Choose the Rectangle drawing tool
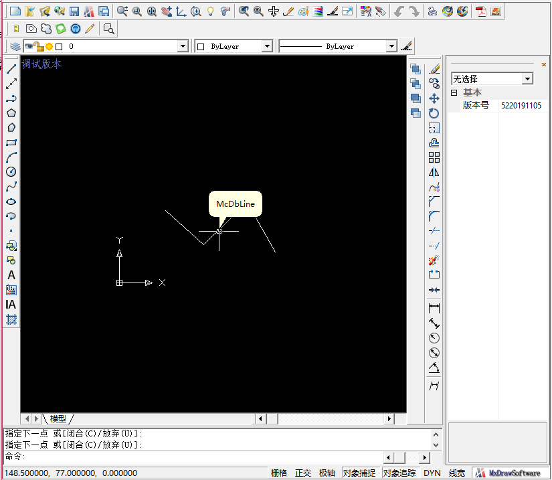This screenshot has width=552, height=480. (11, 143)
